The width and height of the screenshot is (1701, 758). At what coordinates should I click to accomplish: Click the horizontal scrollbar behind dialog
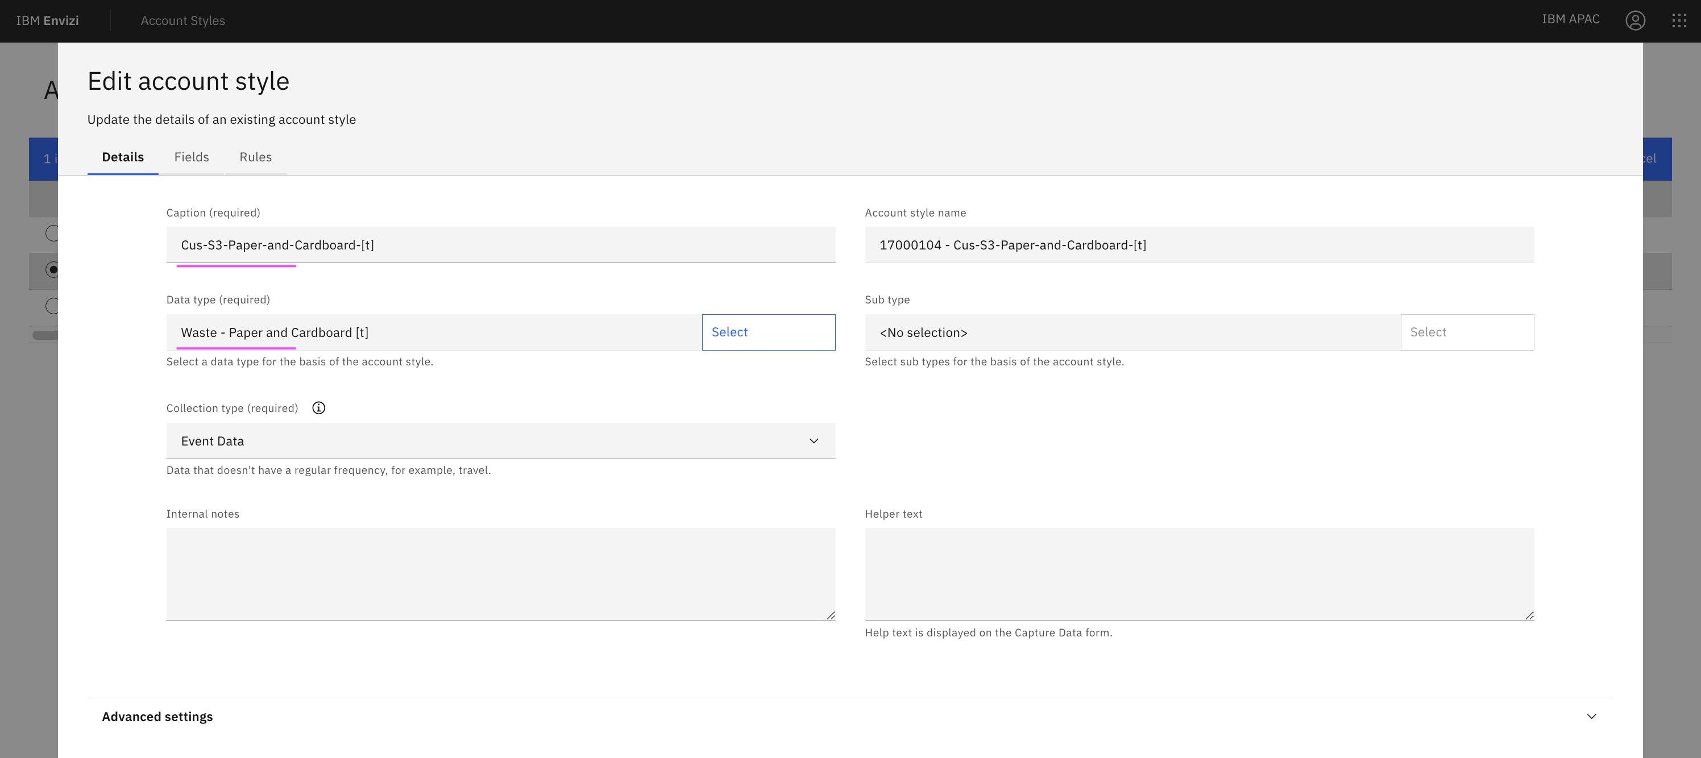[x=45, y=335]
